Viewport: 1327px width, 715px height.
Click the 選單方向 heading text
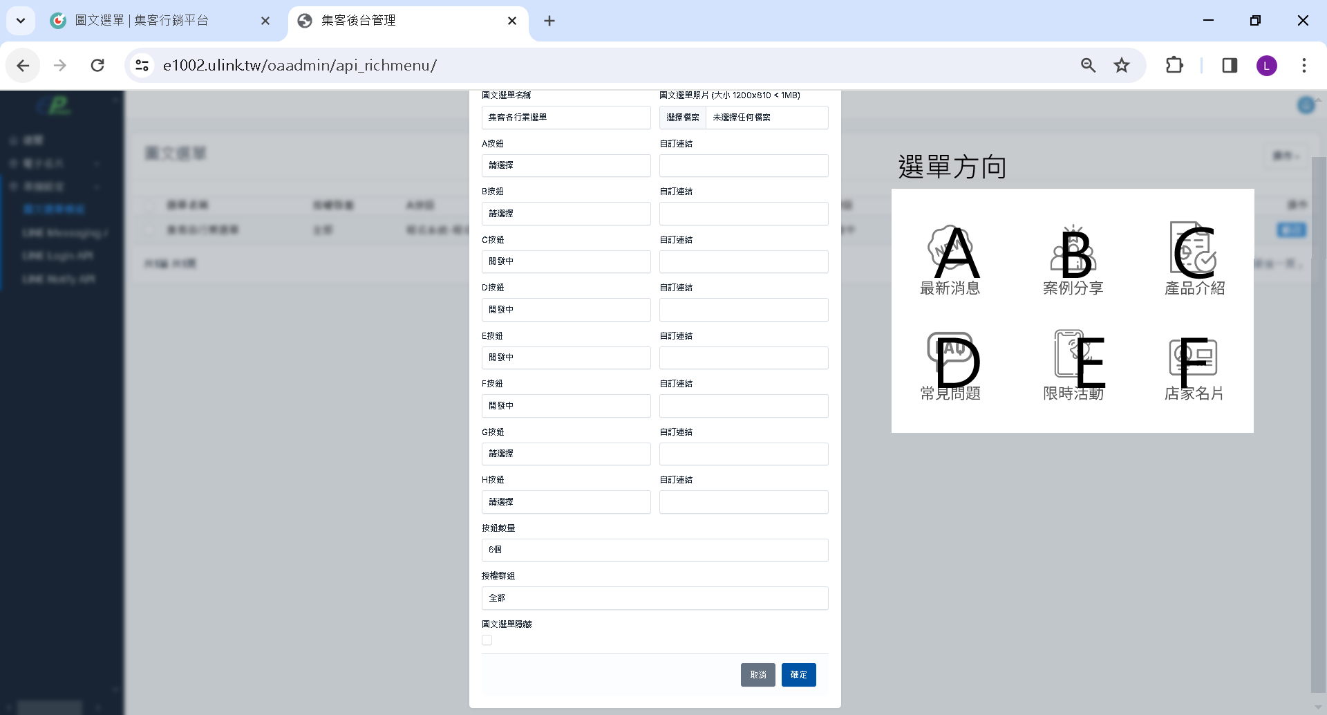coord(952,167)
